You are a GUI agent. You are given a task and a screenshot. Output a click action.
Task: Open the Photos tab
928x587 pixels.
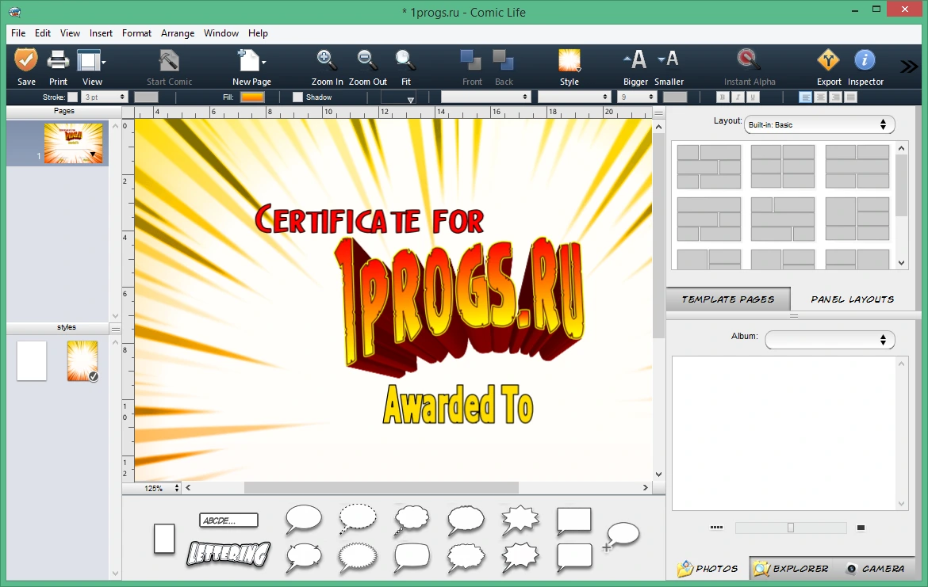(708, 568)
